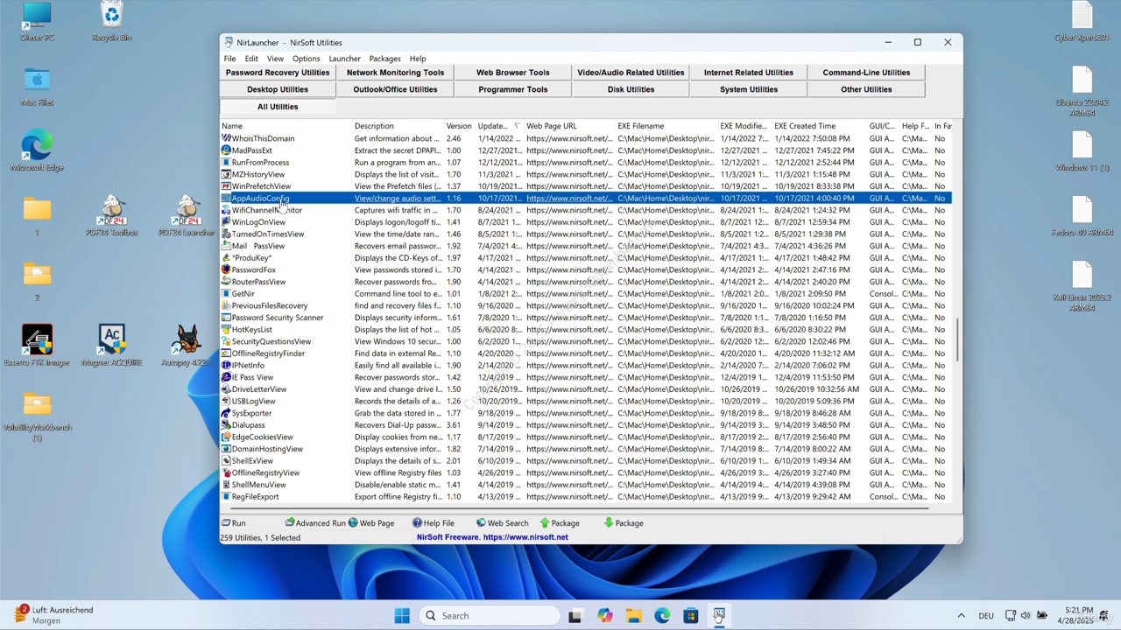Click the Dialupass icon

(226, 425)
